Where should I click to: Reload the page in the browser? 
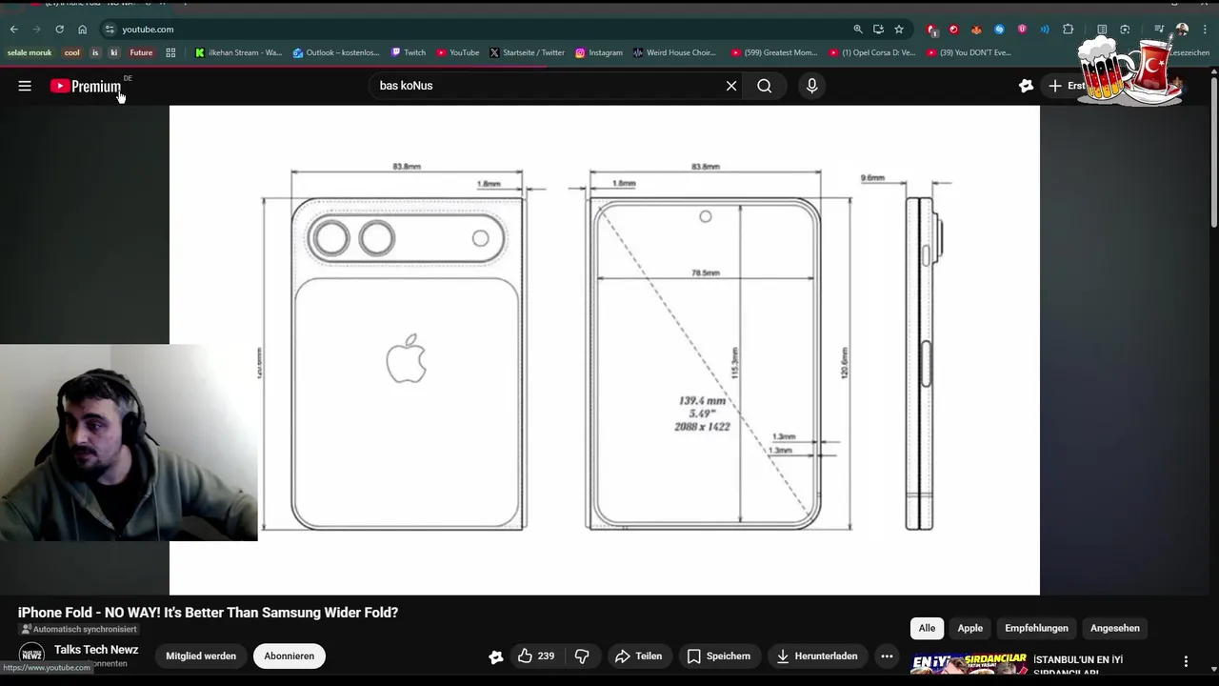click(59, 30)
